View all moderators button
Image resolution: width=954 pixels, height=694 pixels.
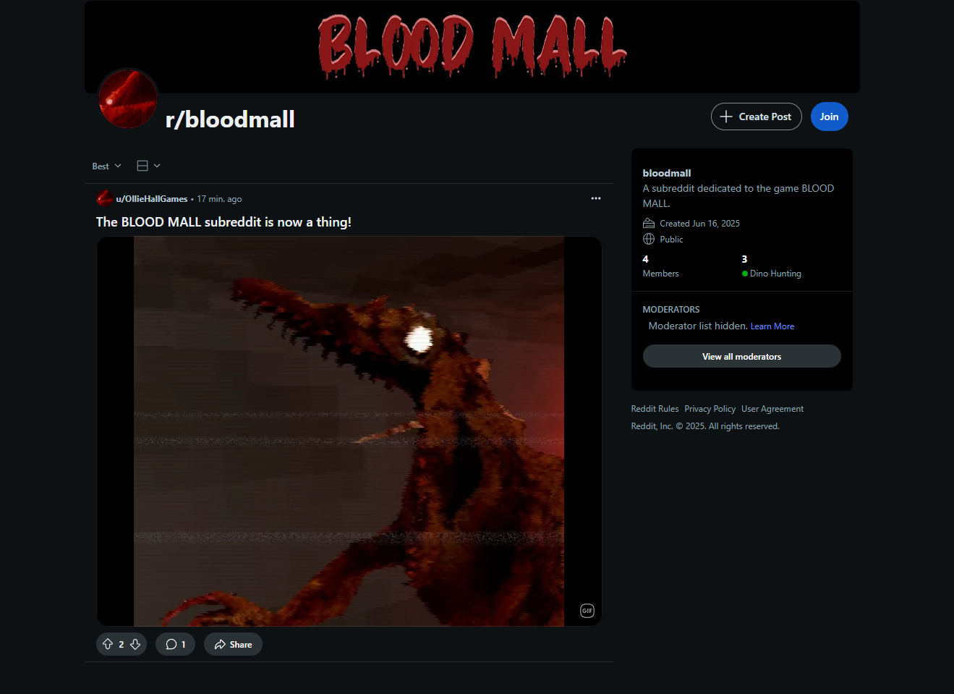pyautogui.click(x=741, y=356)
